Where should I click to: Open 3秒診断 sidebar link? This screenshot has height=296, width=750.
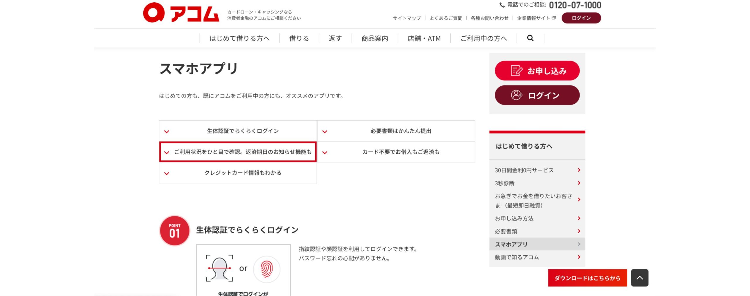tap(504, 183)
